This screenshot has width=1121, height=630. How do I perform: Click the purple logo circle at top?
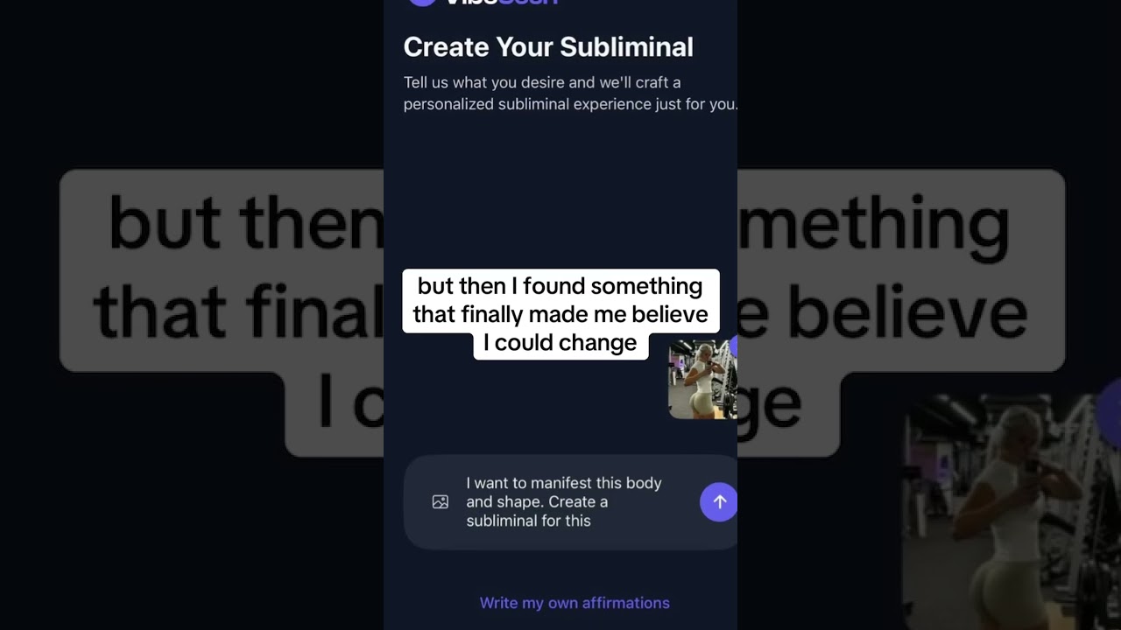[422, 3]
